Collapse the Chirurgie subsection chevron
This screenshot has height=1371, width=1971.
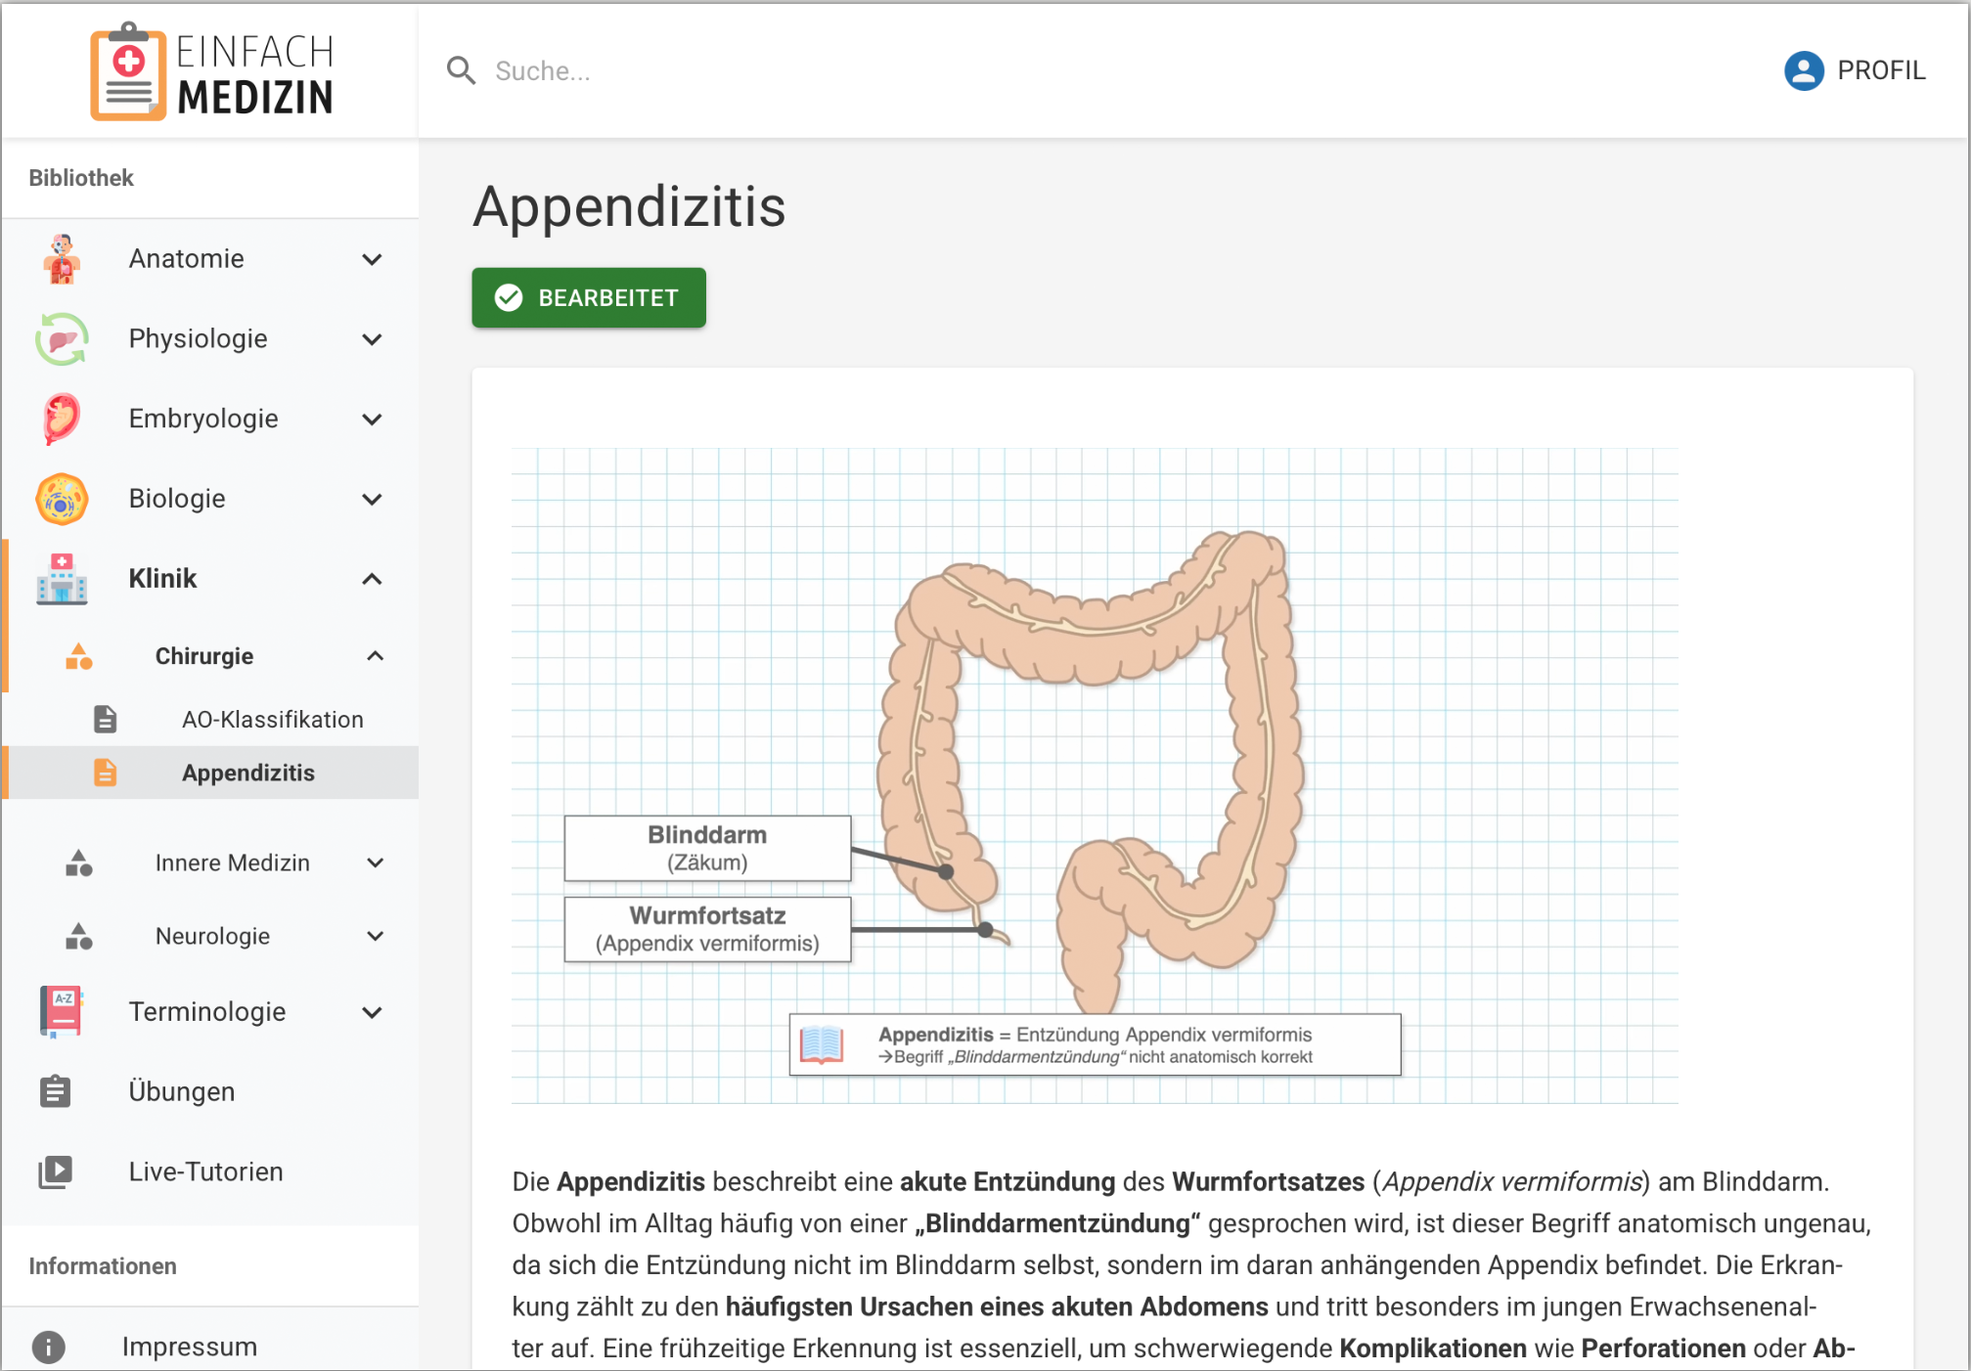(375, 656)
